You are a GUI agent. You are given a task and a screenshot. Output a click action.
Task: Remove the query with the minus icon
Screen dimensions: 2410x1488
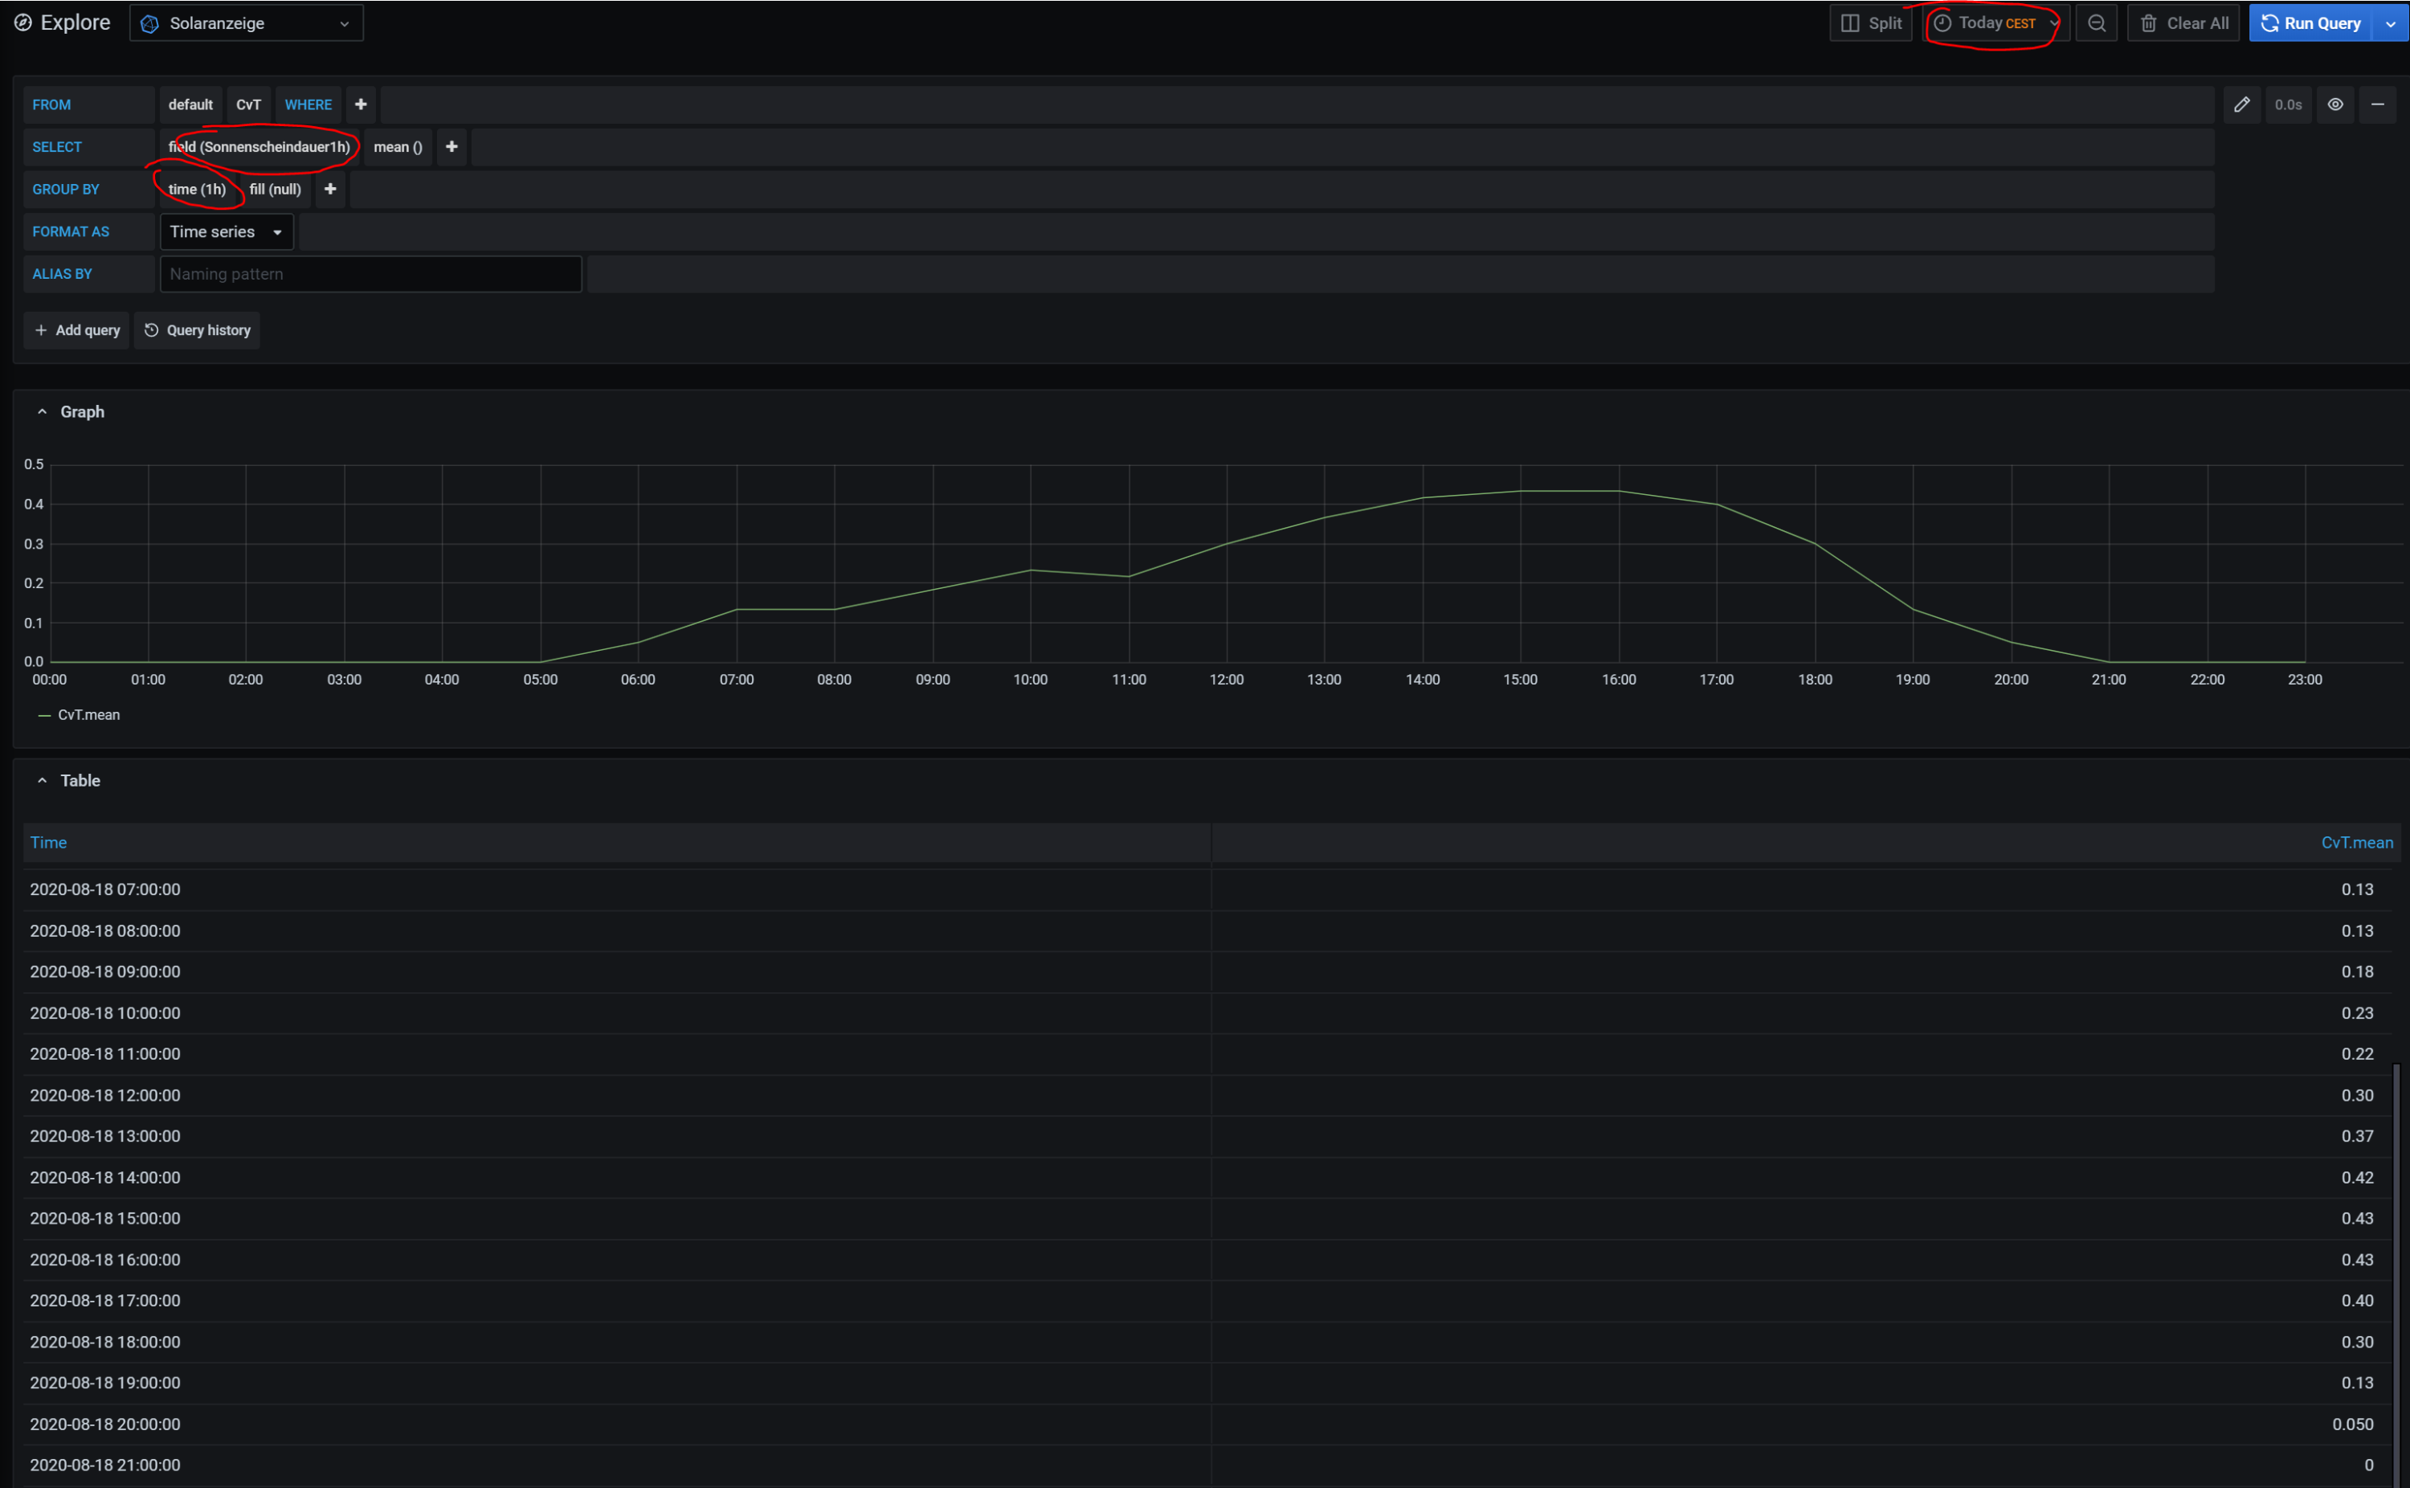[2376, 104]
